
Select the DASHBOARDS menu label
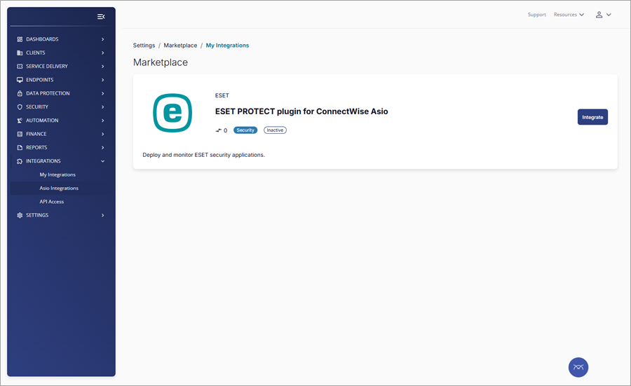42,39
